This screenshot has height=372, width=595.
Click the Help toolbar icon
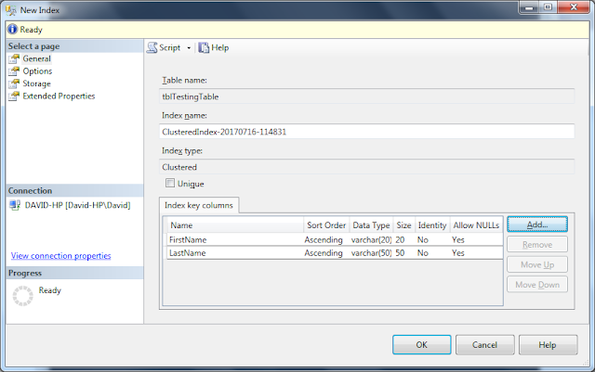pos(204,47)
